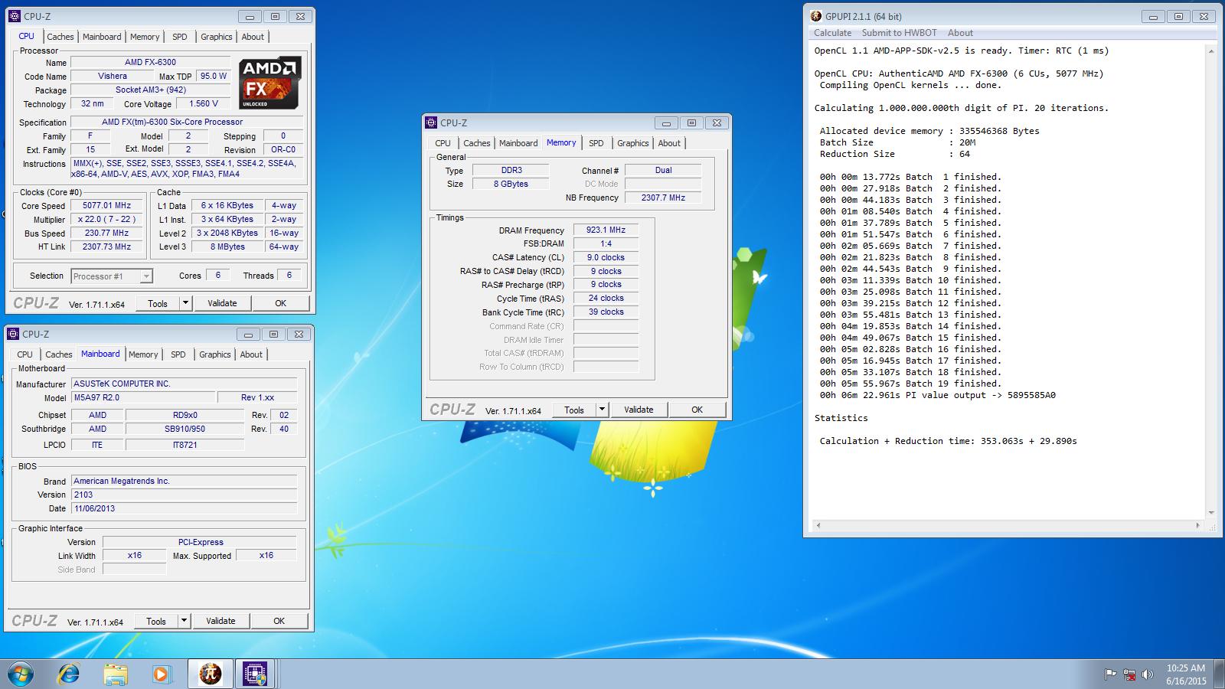
Task: Open the Calculate menu in GPUPI
Action: [x=832, y=33]
